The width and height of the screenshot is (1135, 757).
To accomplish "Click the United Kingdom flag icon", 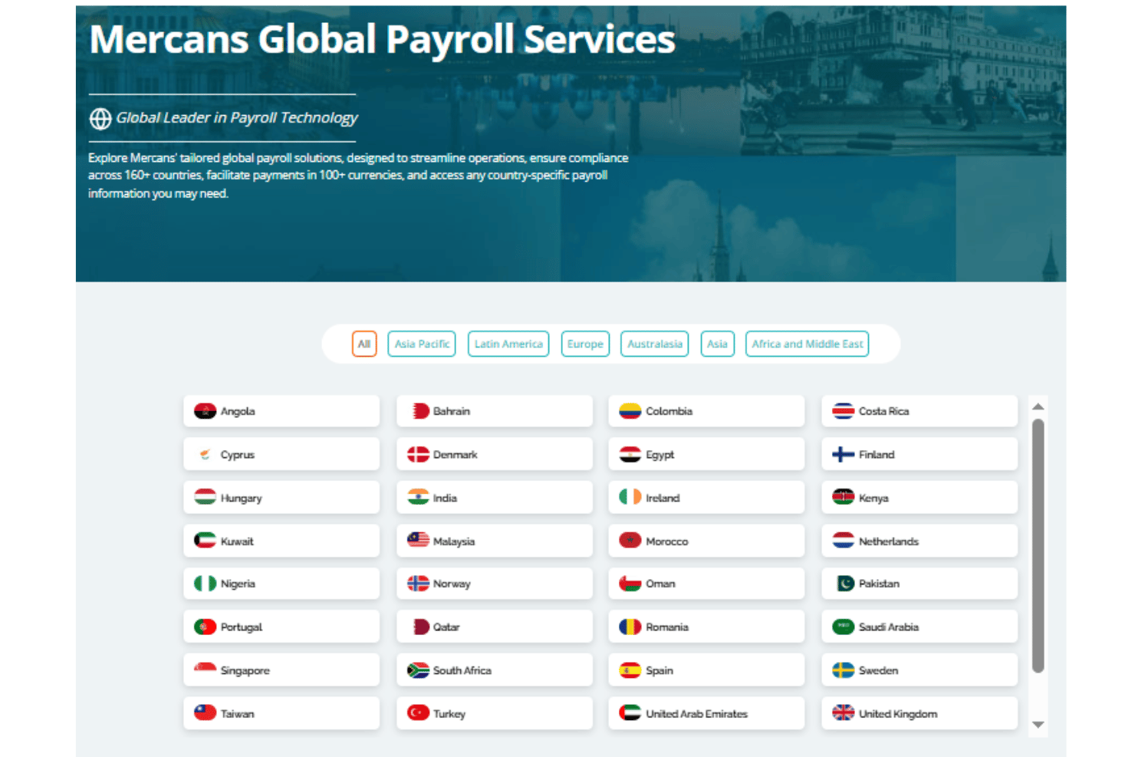I will (843, 713).
